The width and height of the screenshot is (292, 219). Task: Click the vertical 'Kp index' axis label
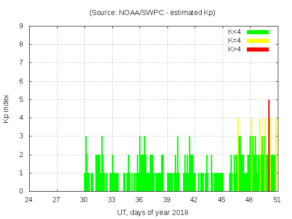coord(7,109)
